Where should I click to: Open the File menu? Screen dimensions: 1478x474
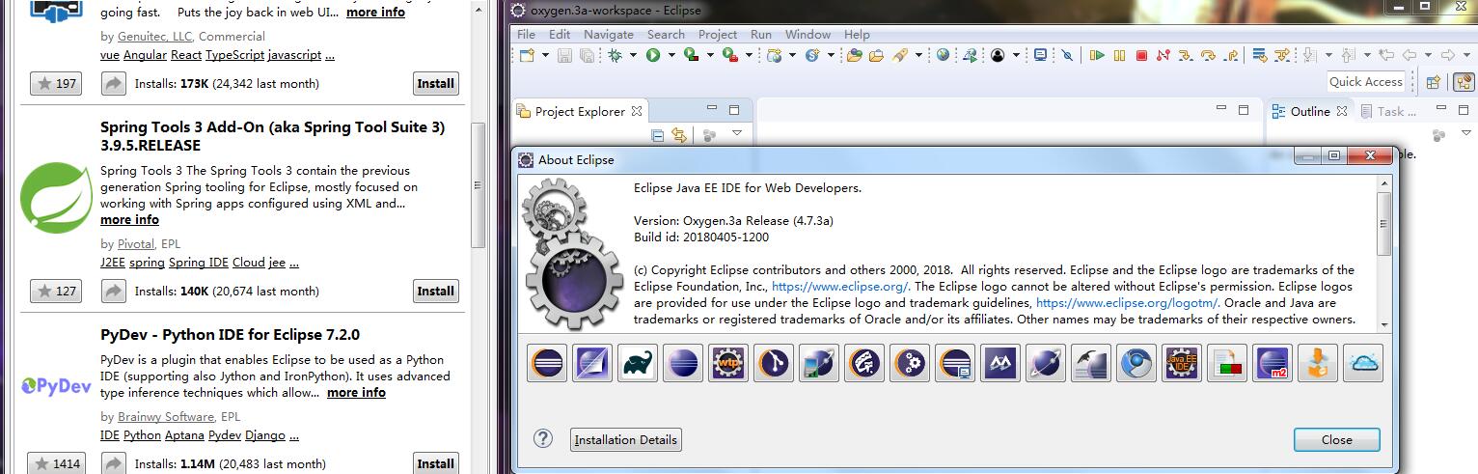(x=526, y=34)
